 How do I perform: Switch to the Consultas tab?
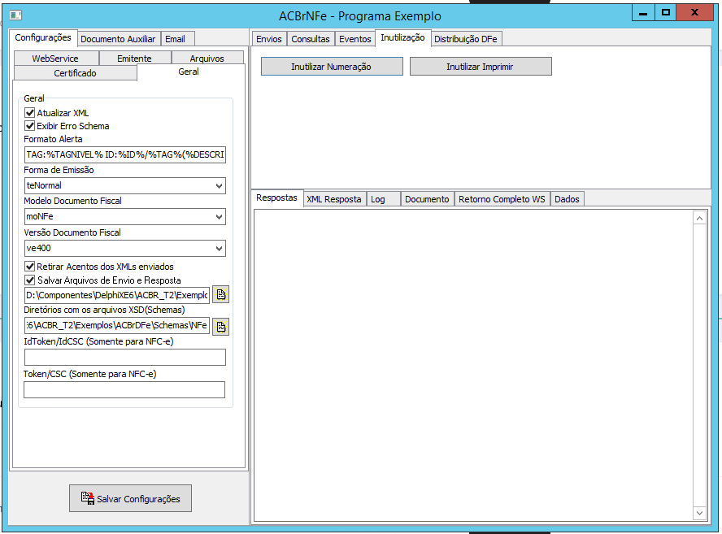pos(311,39)
